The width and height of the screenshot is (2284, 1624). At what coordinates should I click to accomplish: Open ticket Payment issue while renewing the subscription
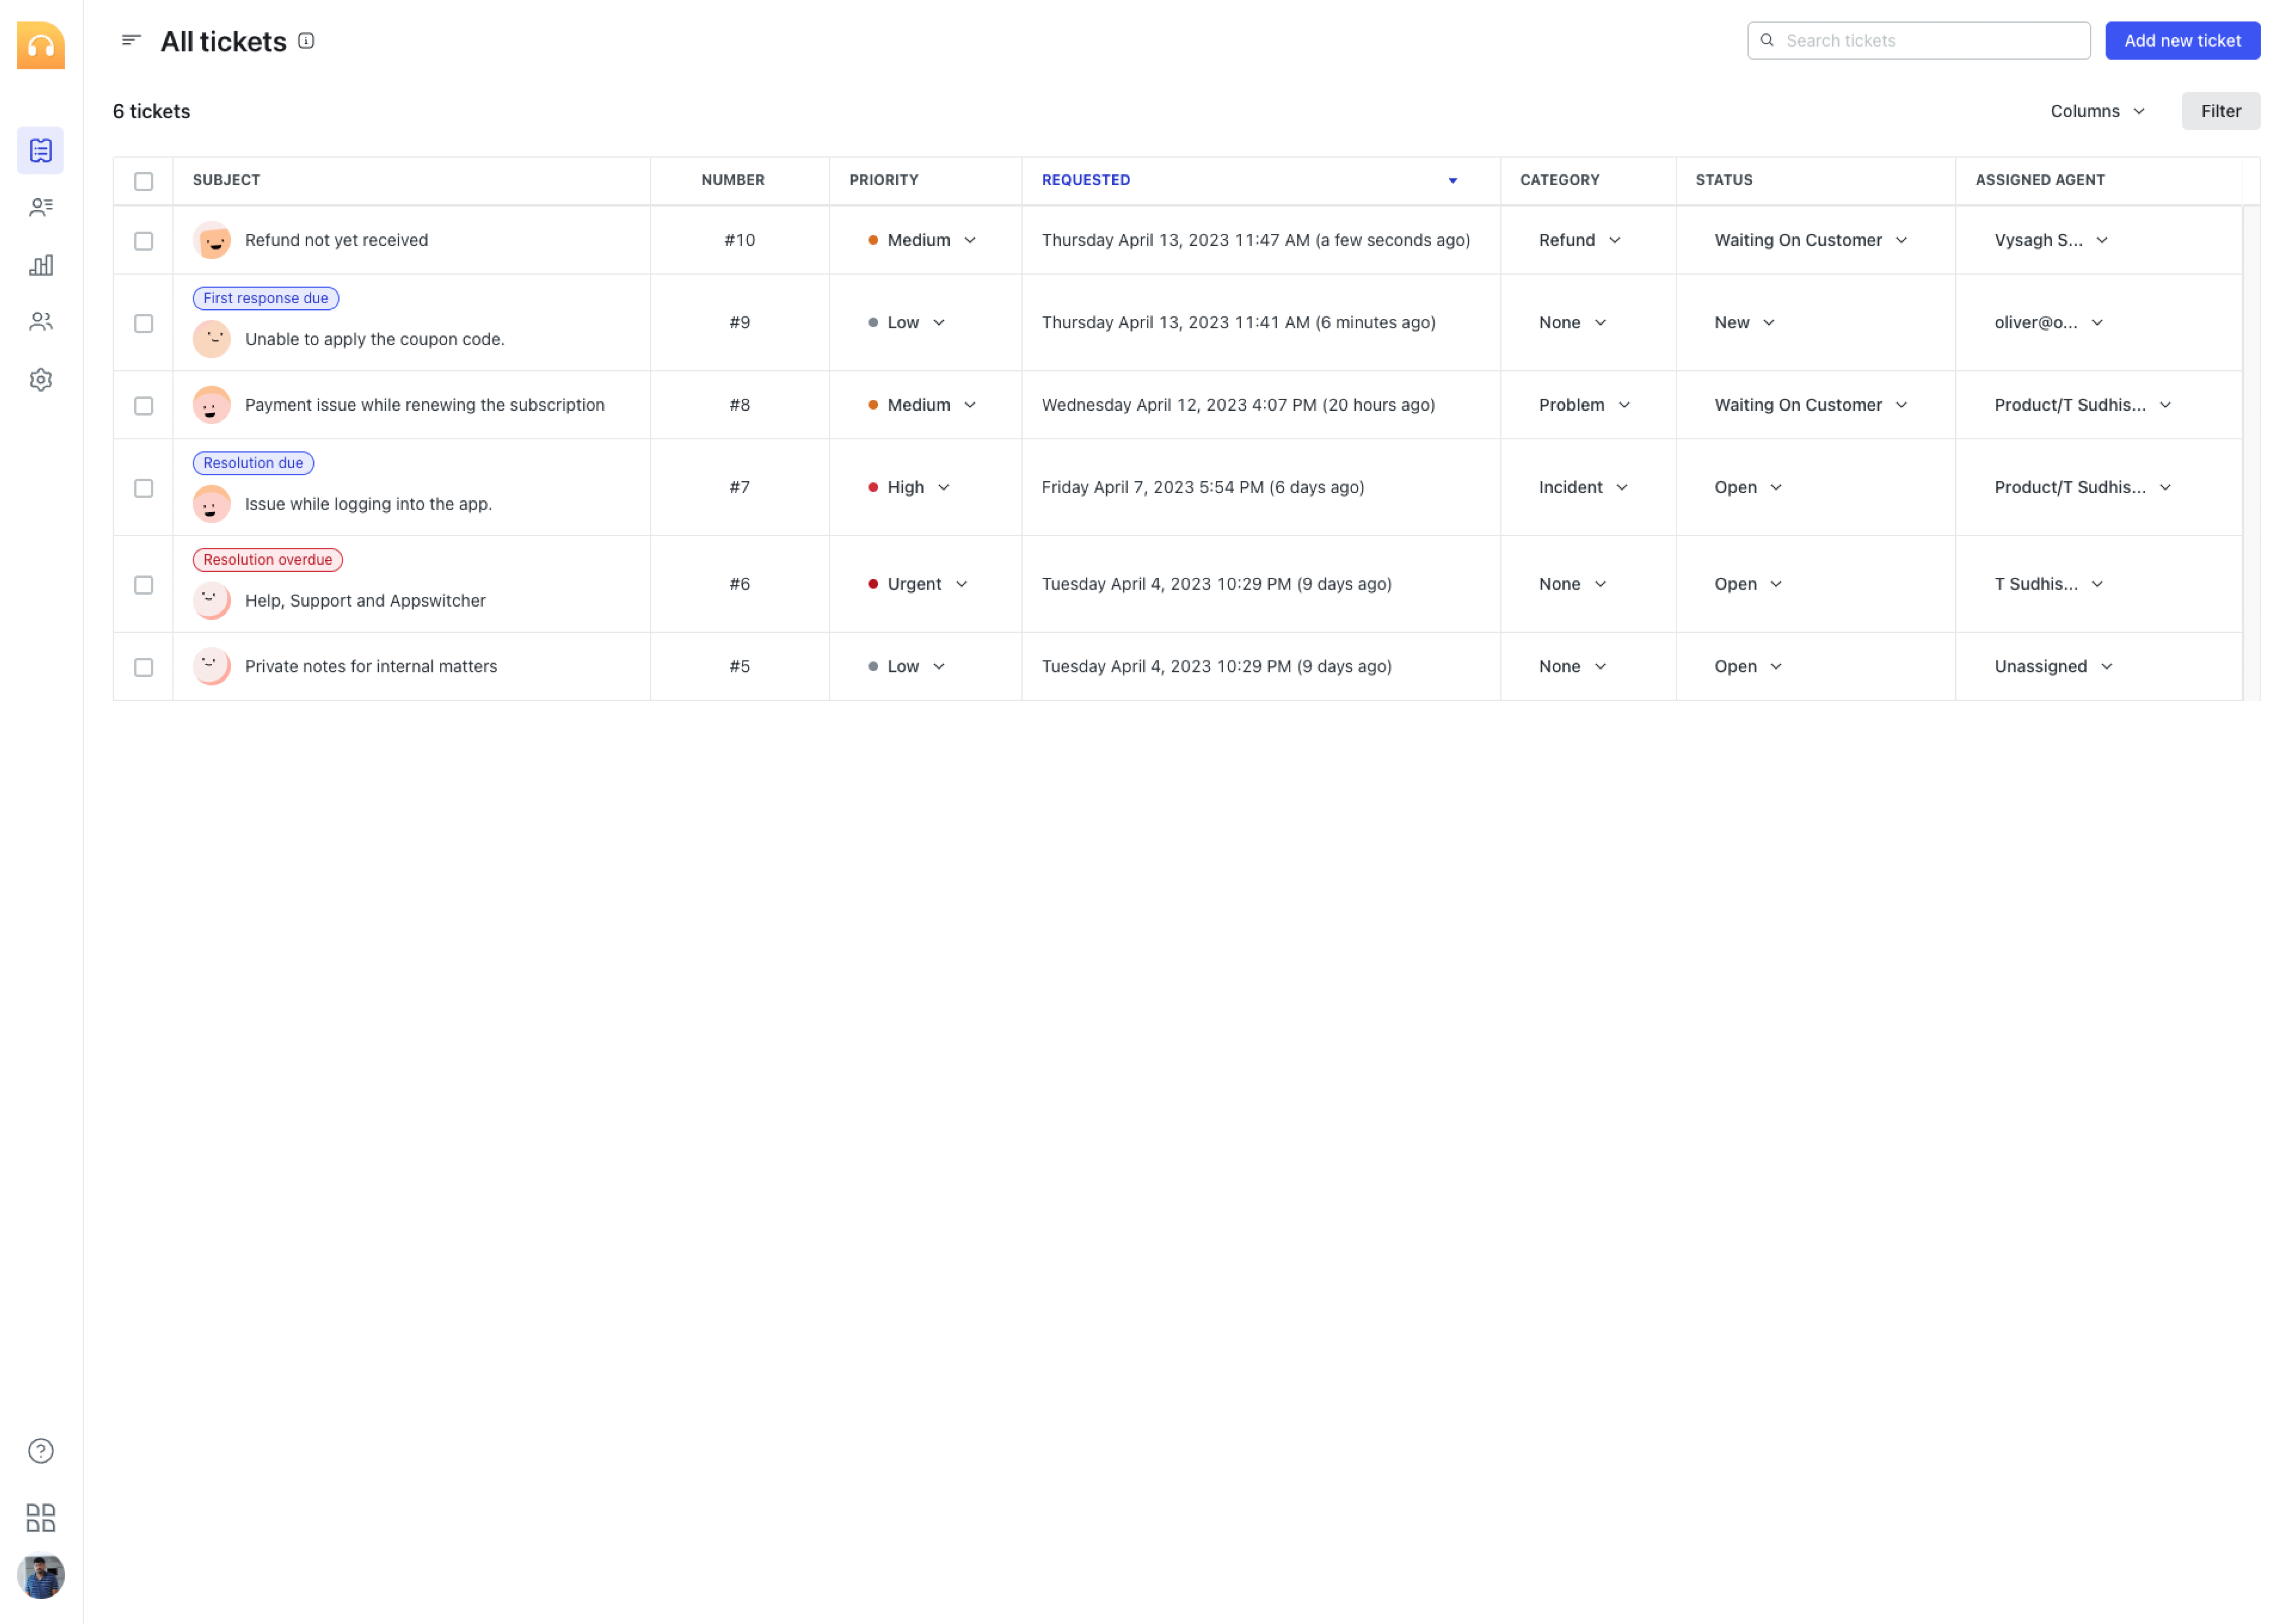tap(425, 405)
